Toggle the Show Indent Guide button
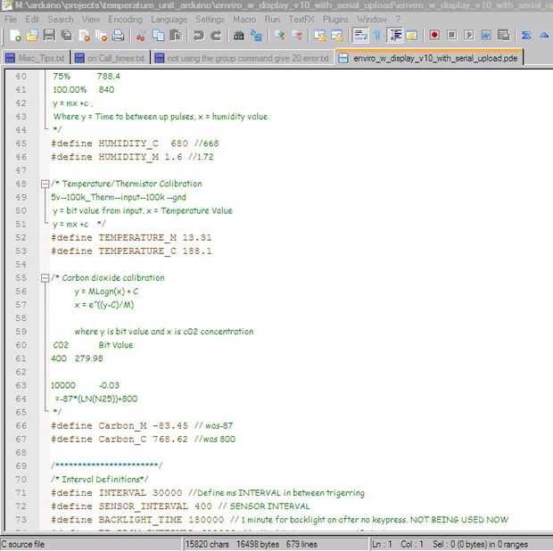 (x=394, y=36)
